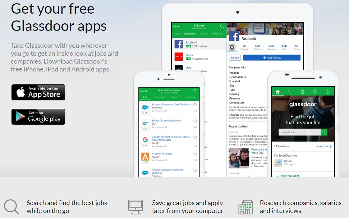Click the SAP logo icon

pyautogui.click(x=145, y=124)
